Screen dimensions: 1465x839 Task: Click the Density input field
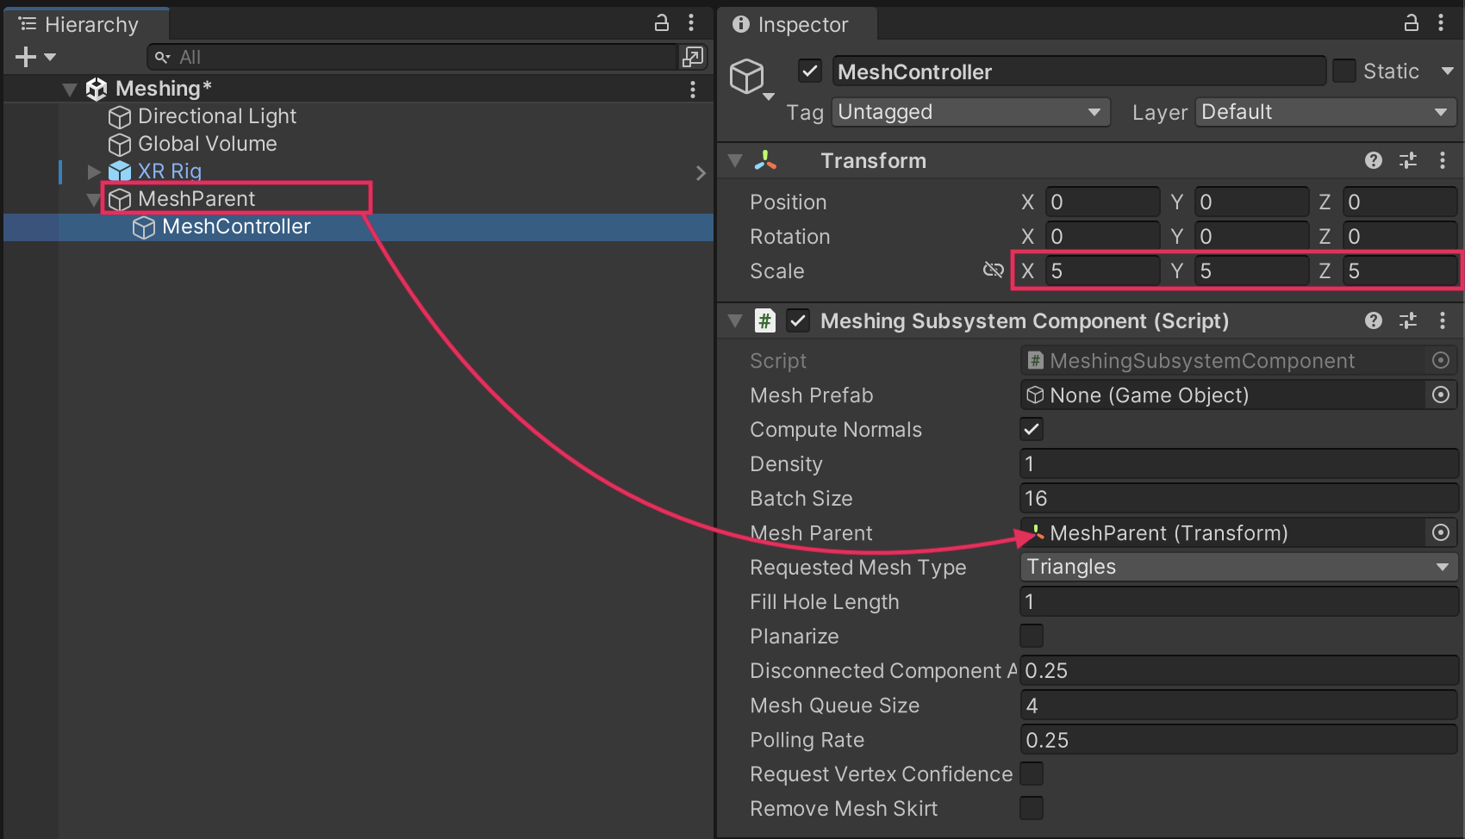1237,463
